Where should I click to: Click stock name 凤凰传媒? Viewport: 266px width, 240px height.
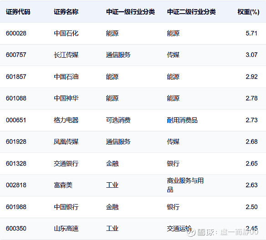pos(66,142)
